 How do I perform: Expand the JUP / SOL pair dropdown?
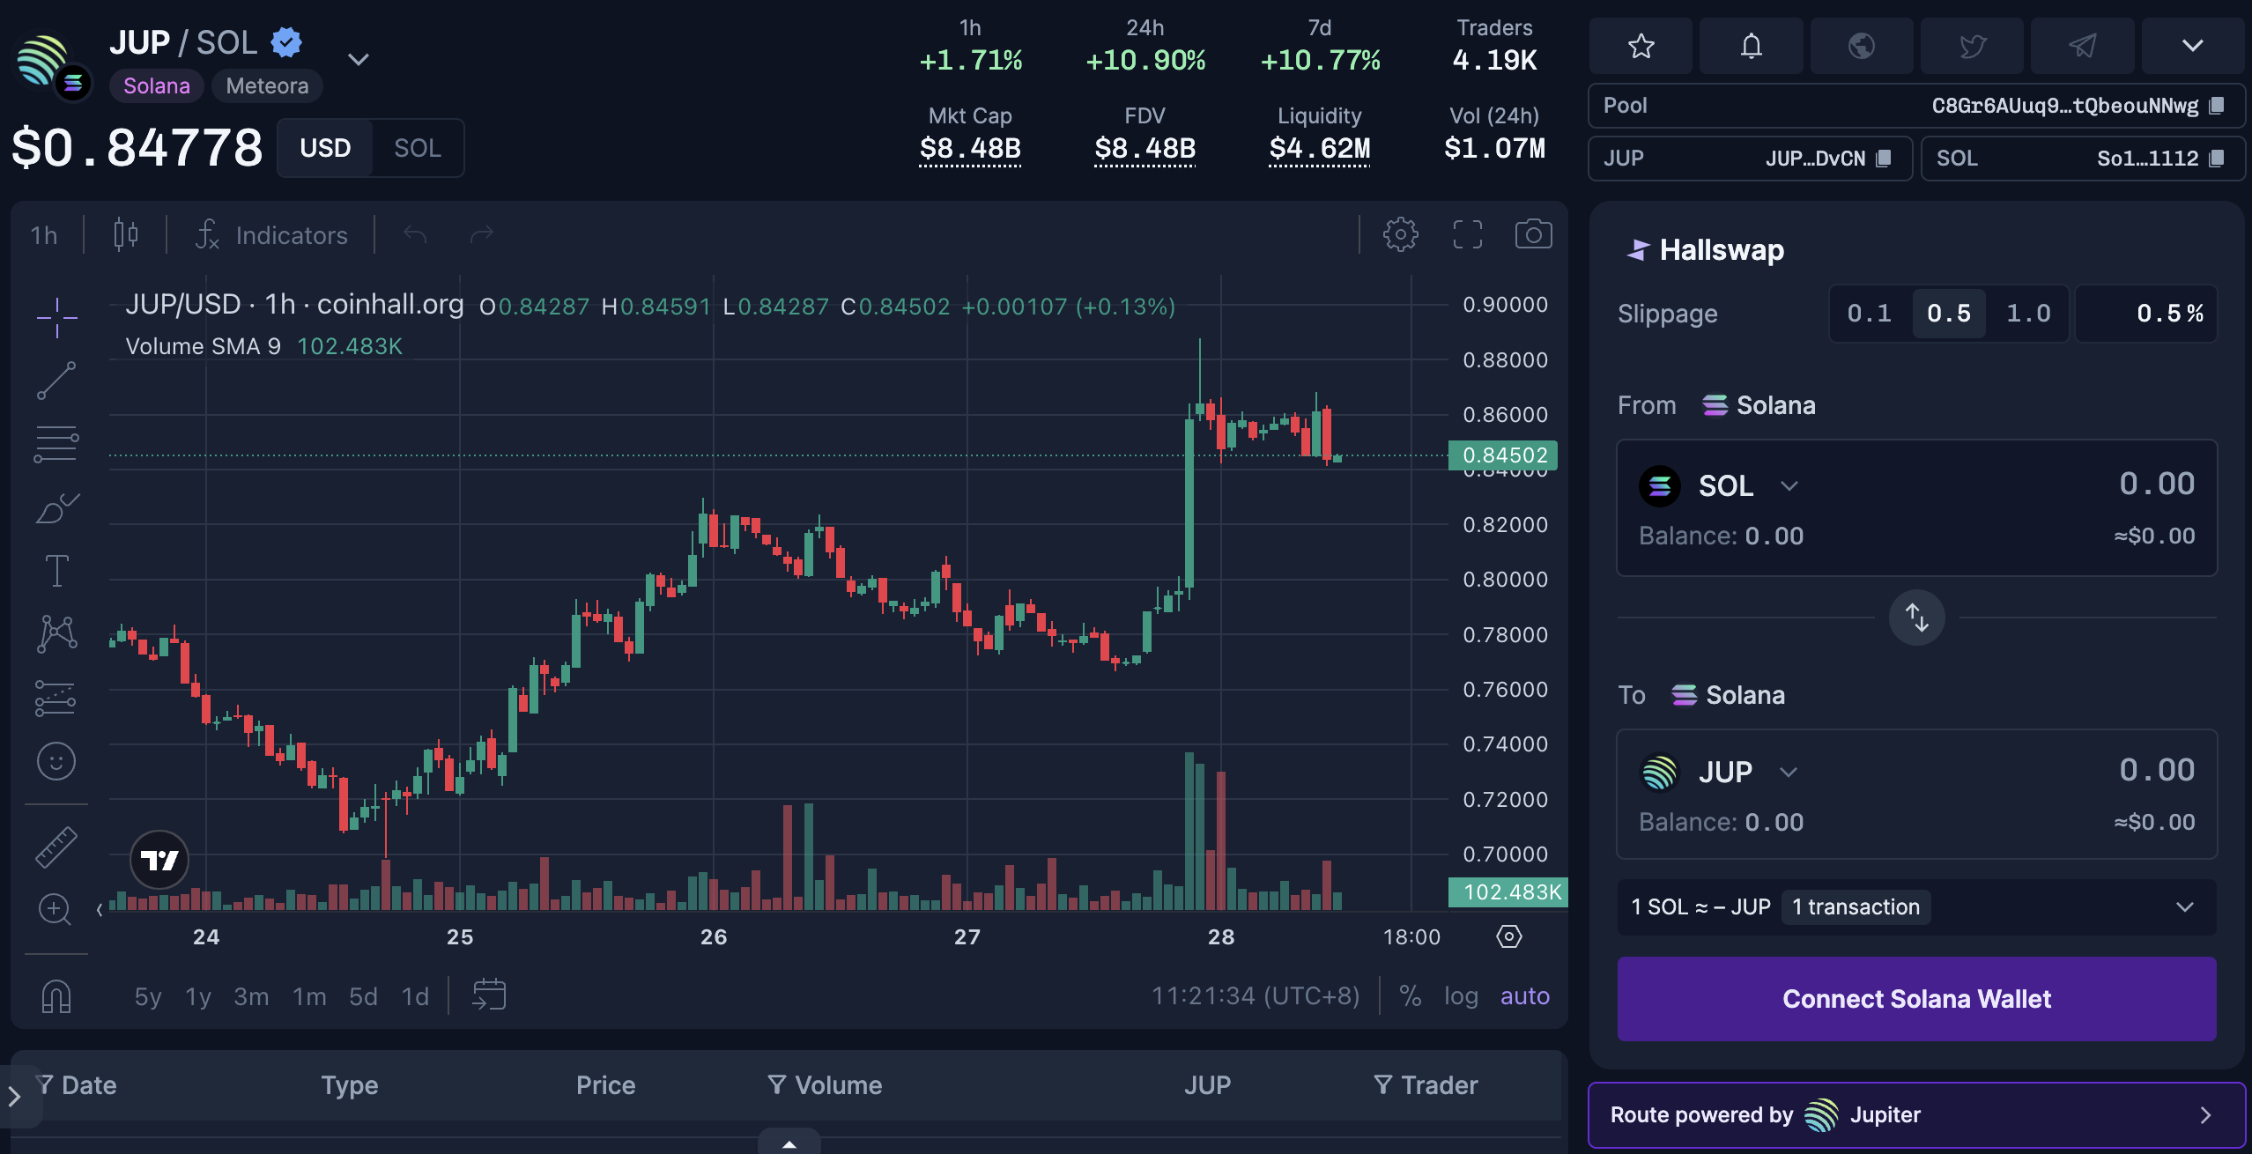358,60
